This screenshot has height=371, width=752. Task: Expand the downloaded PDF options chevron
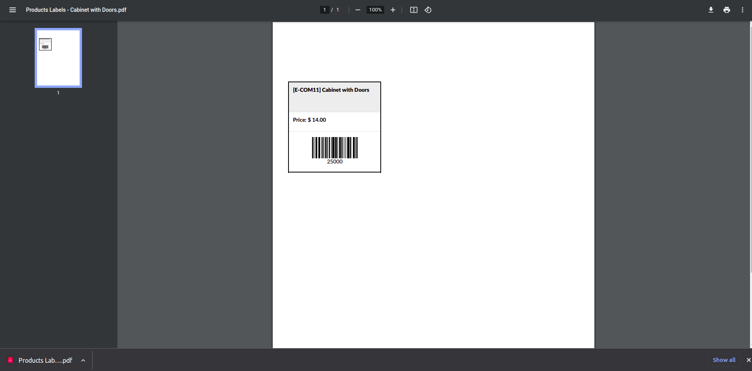(x=83, y=360)
